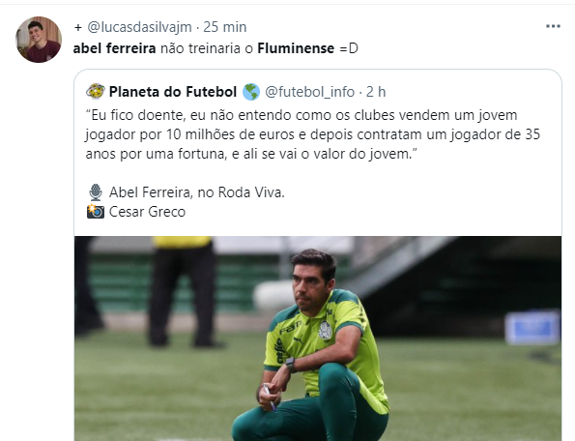Image resolution: width=575 pixels, height=441 pixels.
Task: Click the globe emoji beside Planeta do Futebol
Action: (251, 92)
